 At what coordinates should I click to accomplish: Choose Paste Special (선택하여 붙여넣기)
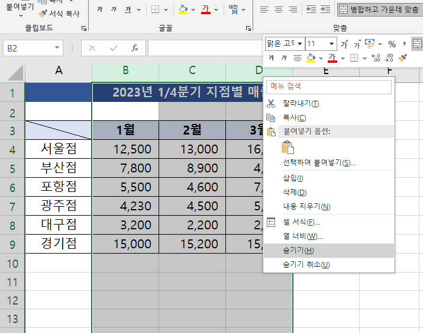click(329, 163)
